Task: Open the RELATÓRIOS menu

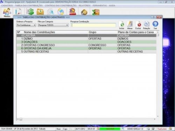Action: (x=85, y=6)
